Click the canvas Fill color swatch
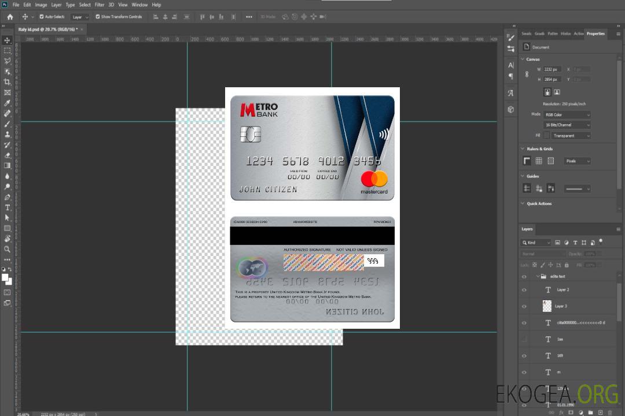625x416 pixels. (546, 136)
